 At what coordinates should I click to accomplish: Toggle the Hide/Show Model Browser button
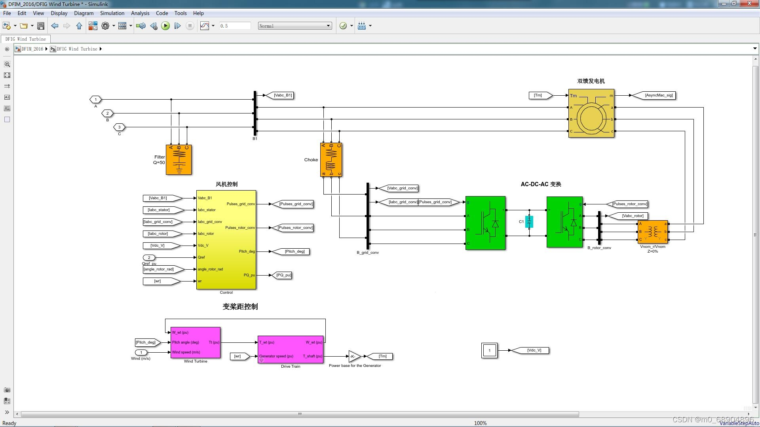[7, 412]
